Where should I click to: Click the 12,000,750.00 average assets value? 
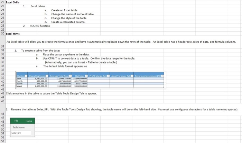(64, 79)
